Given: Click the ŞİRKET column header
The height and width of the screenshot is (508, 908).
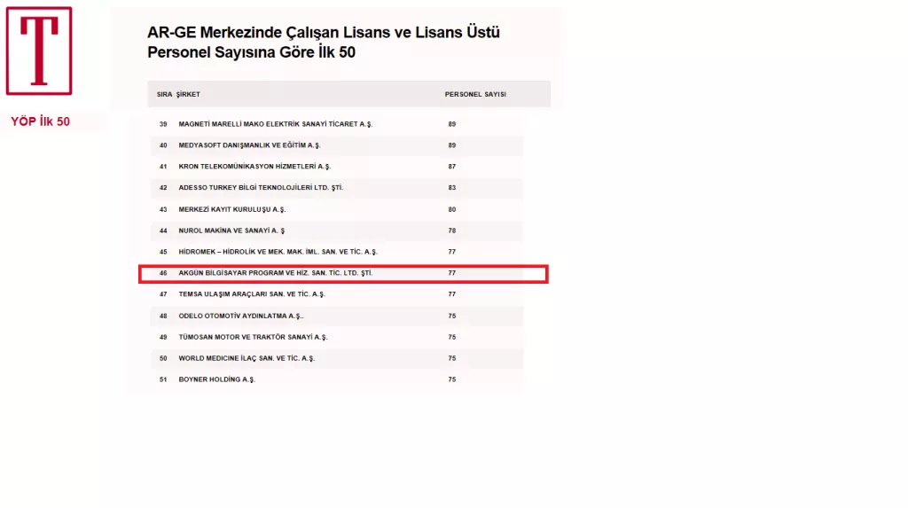Looking at the screenshot, I should click(188, 94).
